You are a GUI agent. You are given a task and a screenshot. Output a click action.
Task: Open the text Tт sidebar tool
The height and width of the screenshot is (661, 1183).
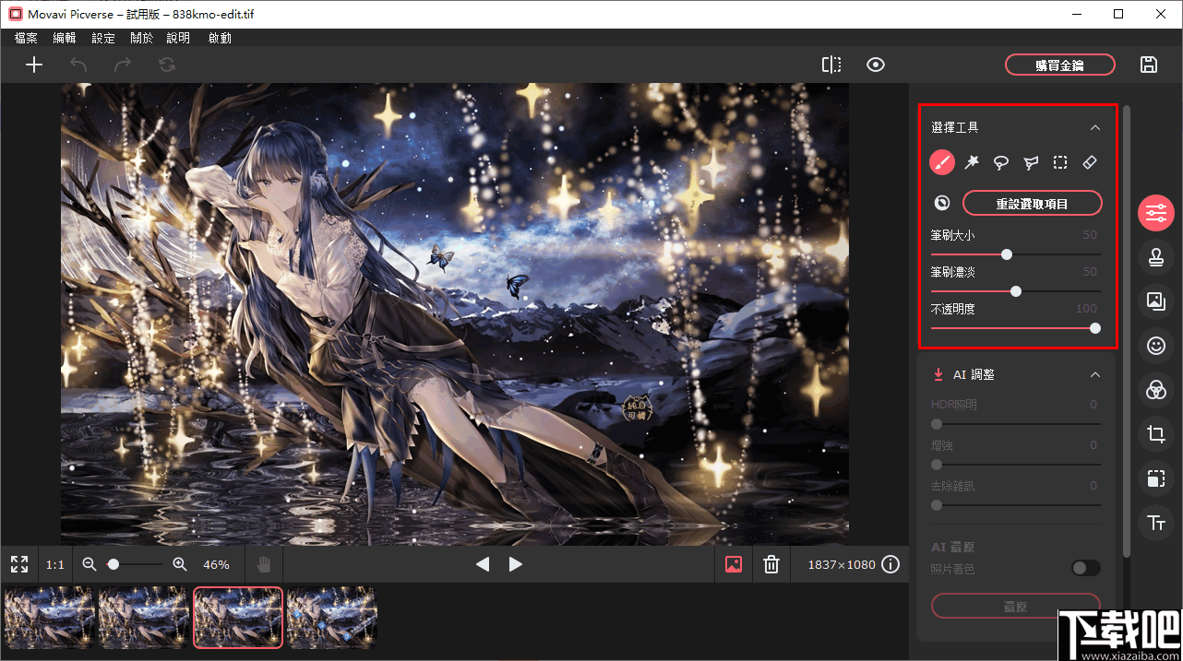1156,524
